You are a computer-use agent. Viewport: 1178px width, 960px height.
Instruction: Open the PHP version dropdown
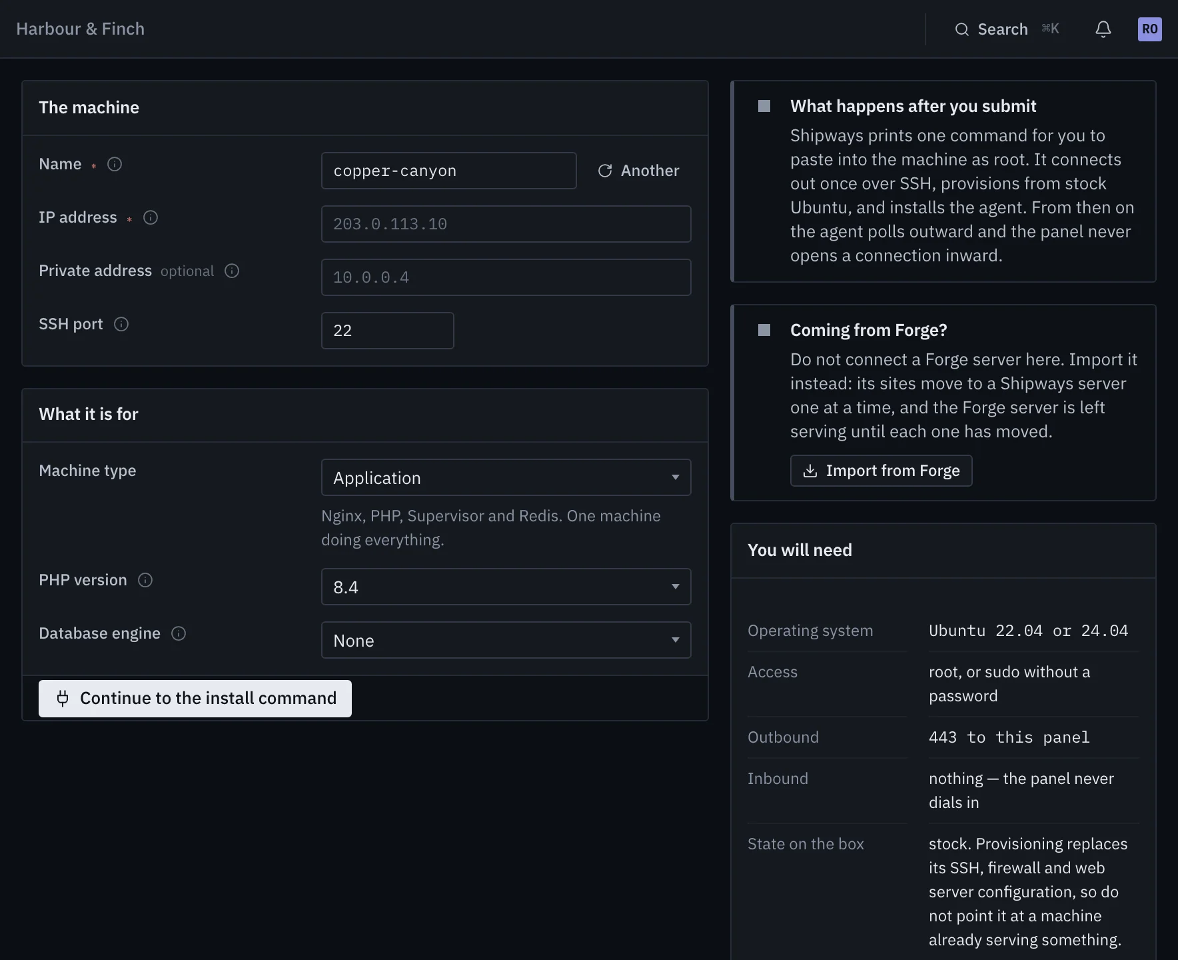tap(506, 587)
